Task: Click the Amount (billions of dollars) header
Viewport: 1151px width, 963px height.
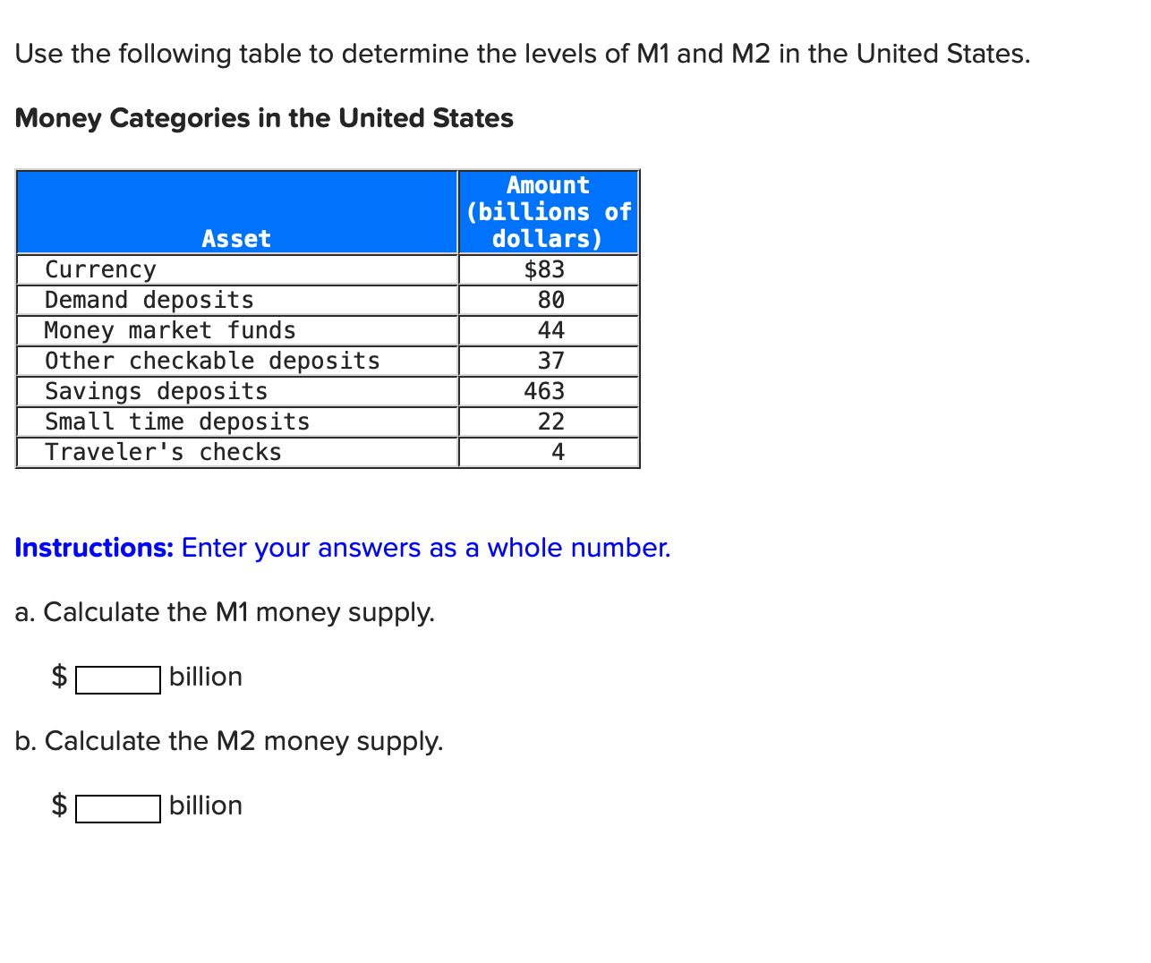Action: pos(548,212)
